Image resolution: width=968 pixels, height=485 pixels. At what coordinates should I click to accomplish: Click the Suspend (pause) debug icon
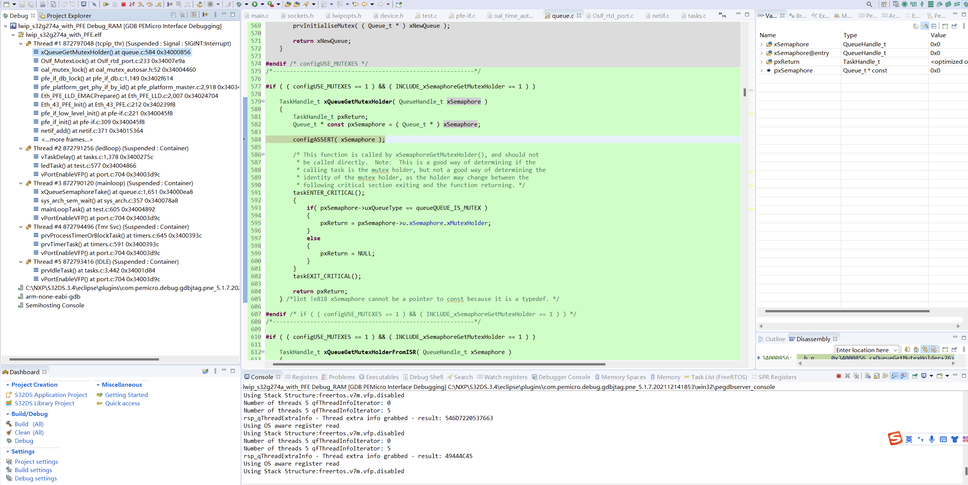point(115,4)
